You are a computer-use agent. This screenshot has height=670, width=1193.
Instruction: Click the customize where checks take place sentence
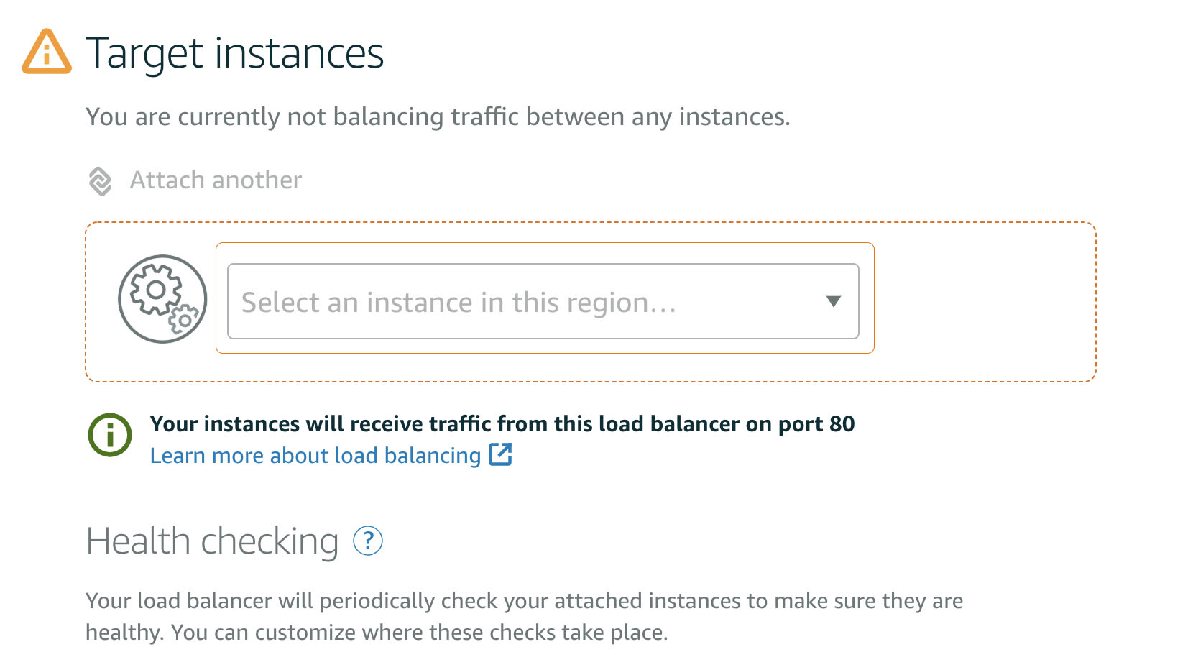[x=420, y=633]
